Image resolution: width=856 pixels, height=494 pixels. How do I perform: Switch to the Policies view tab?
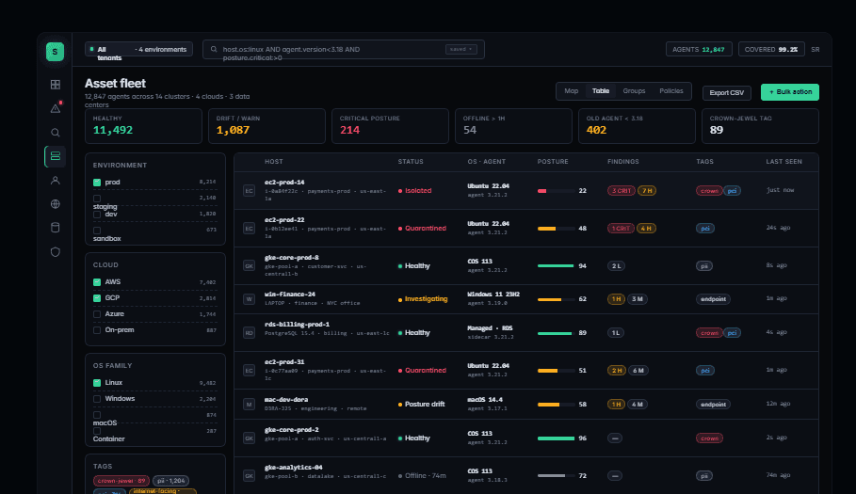coord(670,91)
